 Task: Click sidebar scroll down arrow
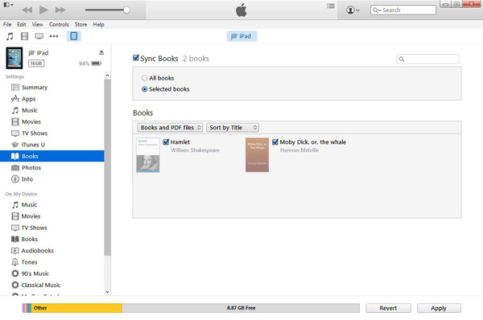[x=108, y=292]
